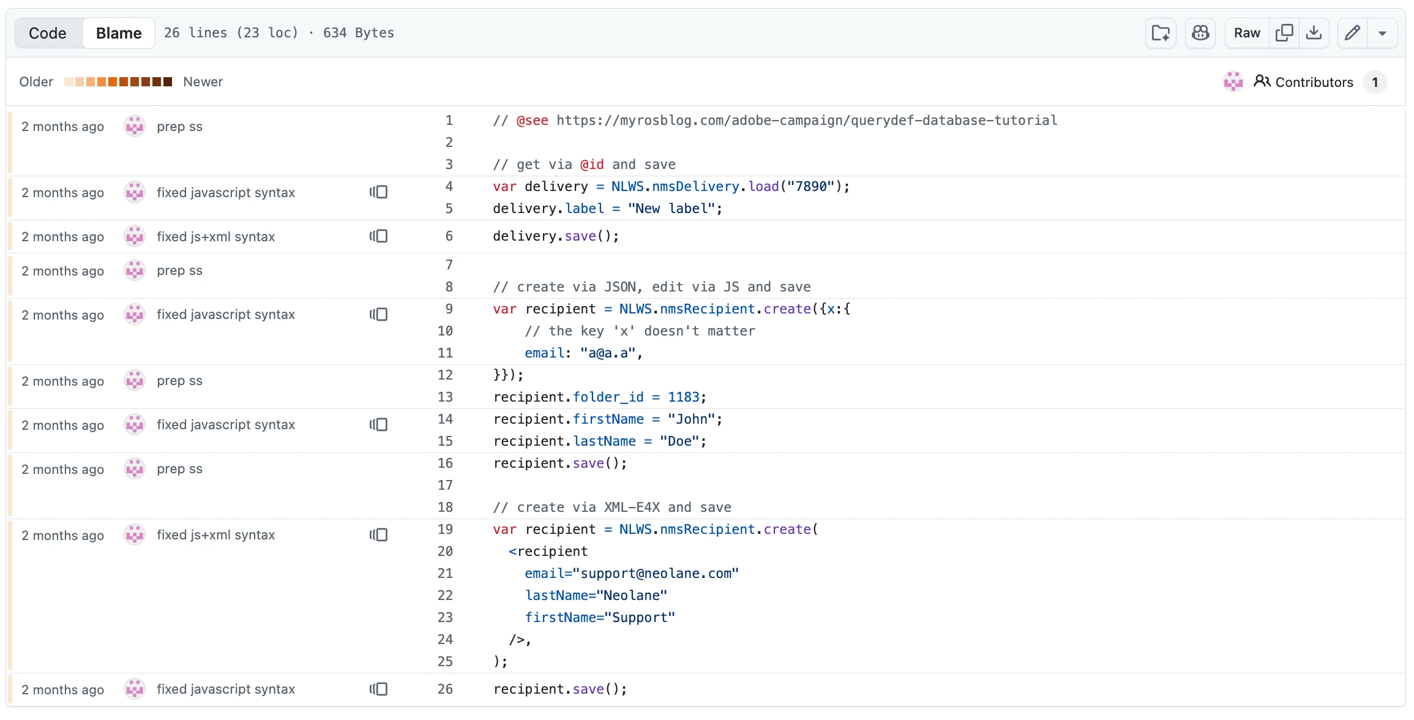Open the Raw file view
Image resolution: width=1414 pixels, height=720 pixels.
(1247, 33)
